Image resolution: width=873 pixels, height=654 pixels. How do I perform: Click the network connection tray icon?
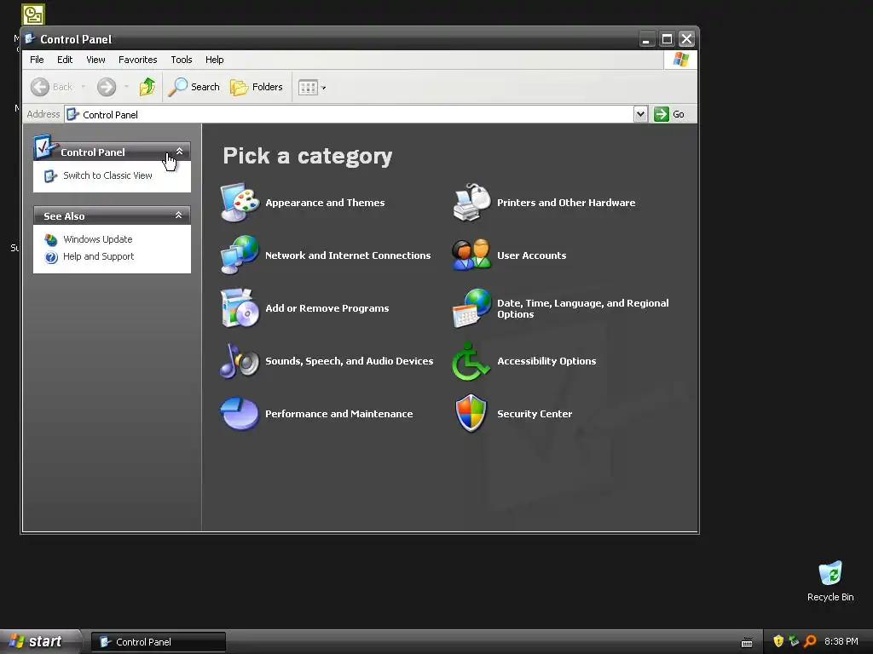coord(794,641)
